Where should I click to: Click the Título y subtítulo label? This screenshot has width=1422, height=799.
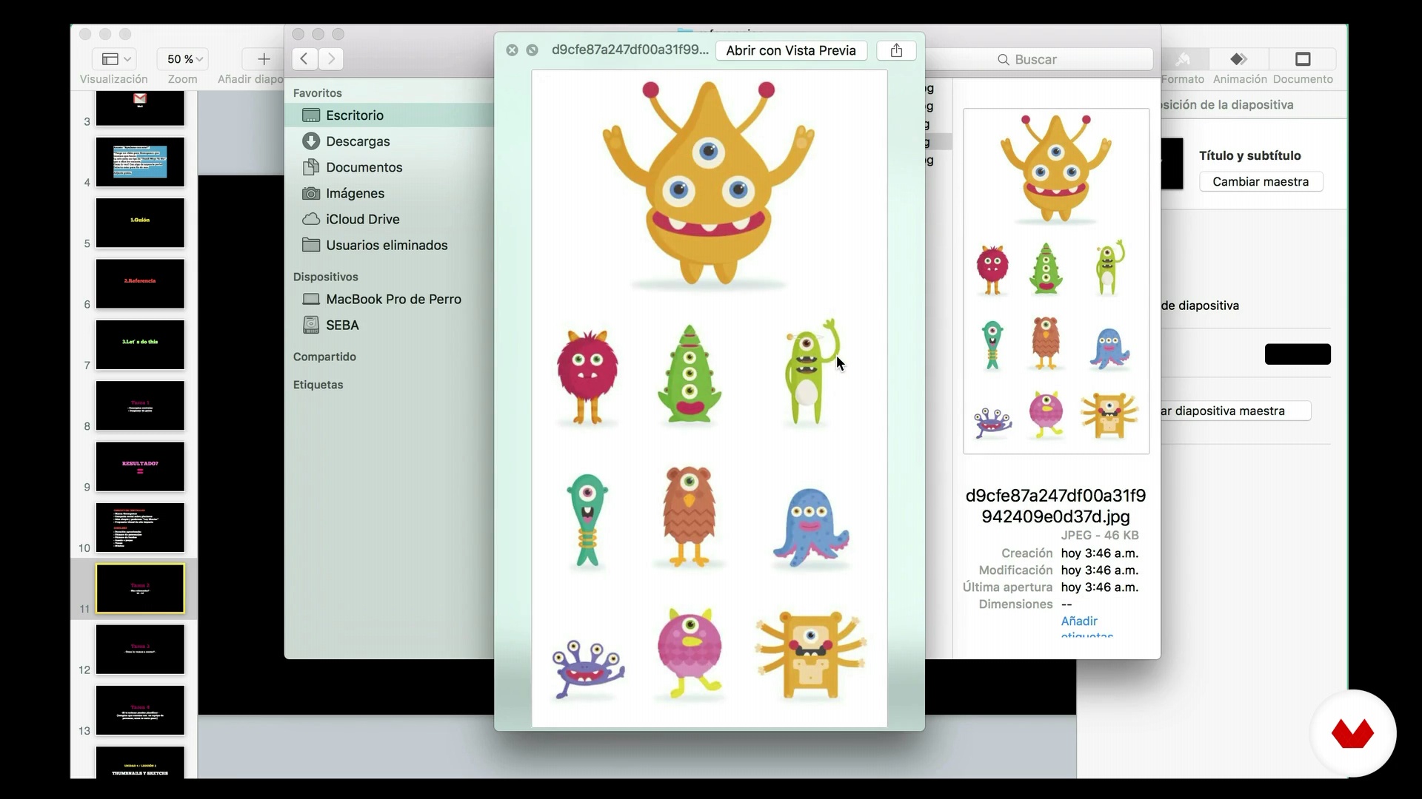coord(1250,155)
